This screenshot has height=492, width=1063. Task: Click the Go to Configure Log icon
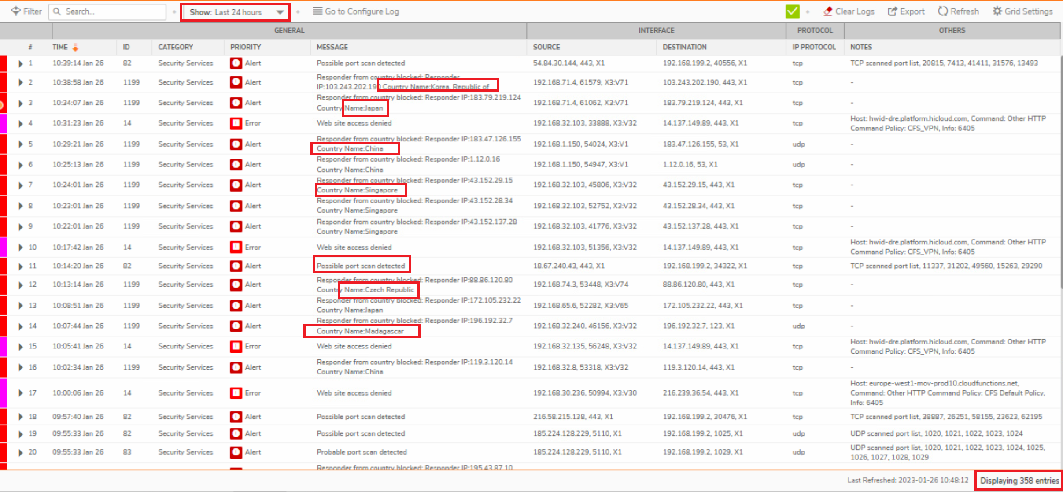pos(317,11)
